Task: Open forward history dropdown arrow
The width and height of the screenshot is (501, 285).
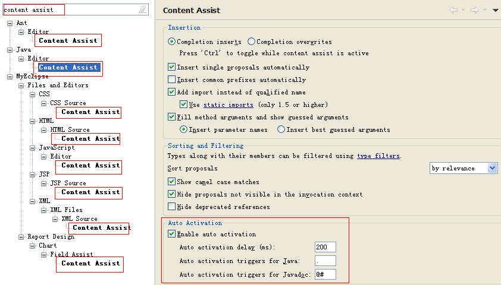Action: tap(485, 10)
